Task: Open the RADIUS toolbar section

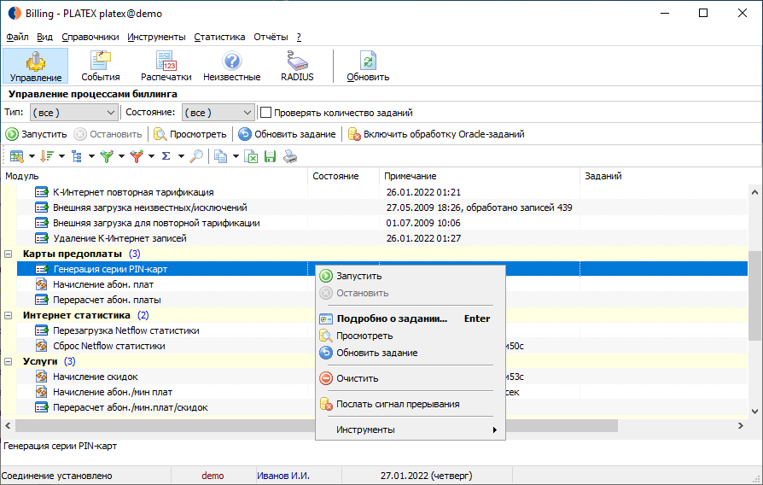Action: [x=297, y=67]
